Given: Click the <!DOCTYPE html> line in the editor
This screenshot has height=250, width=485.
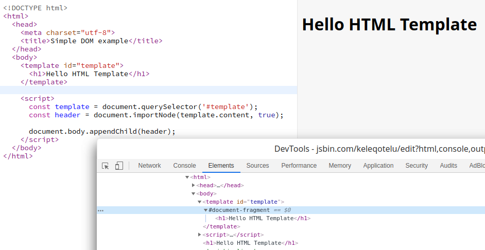Looking at the screenshot, I should point(35,8).
